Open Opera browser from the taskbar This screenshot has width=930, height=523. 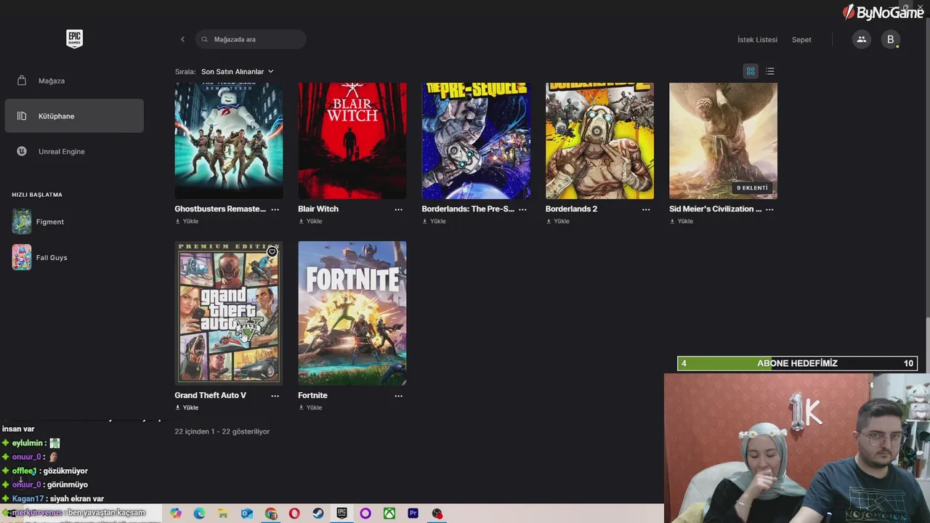pos(294,514)
